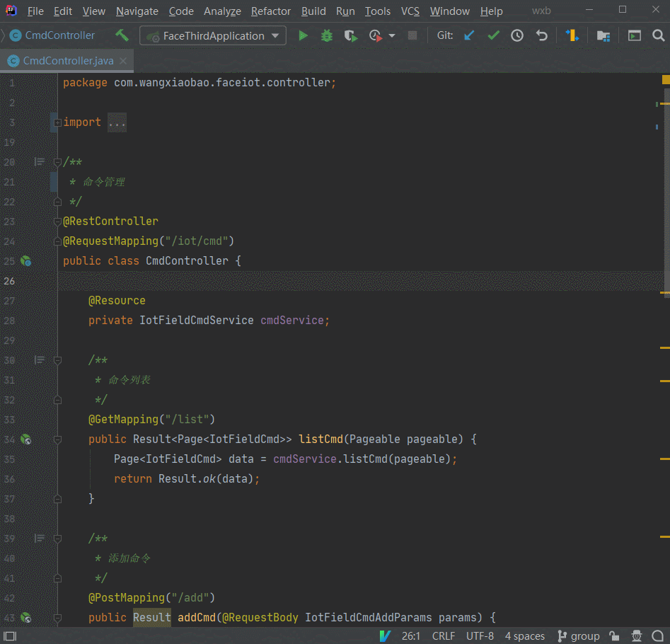Click the green V plugin icon in status bar
670x644 pixels.
click(x=385, y=636)
